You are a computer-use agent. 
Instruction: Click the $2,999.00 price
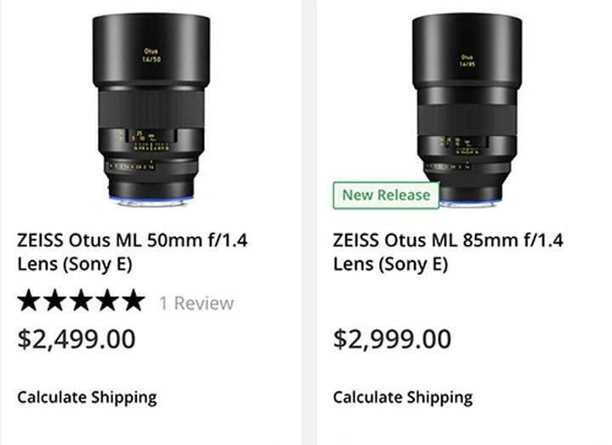(392, 339)
